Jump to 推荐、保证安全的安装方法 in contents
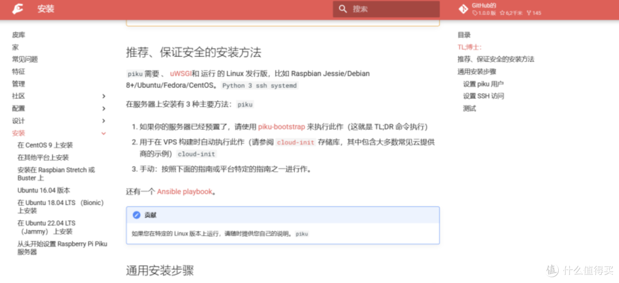The image size is (619, 283). pos(496,60)
